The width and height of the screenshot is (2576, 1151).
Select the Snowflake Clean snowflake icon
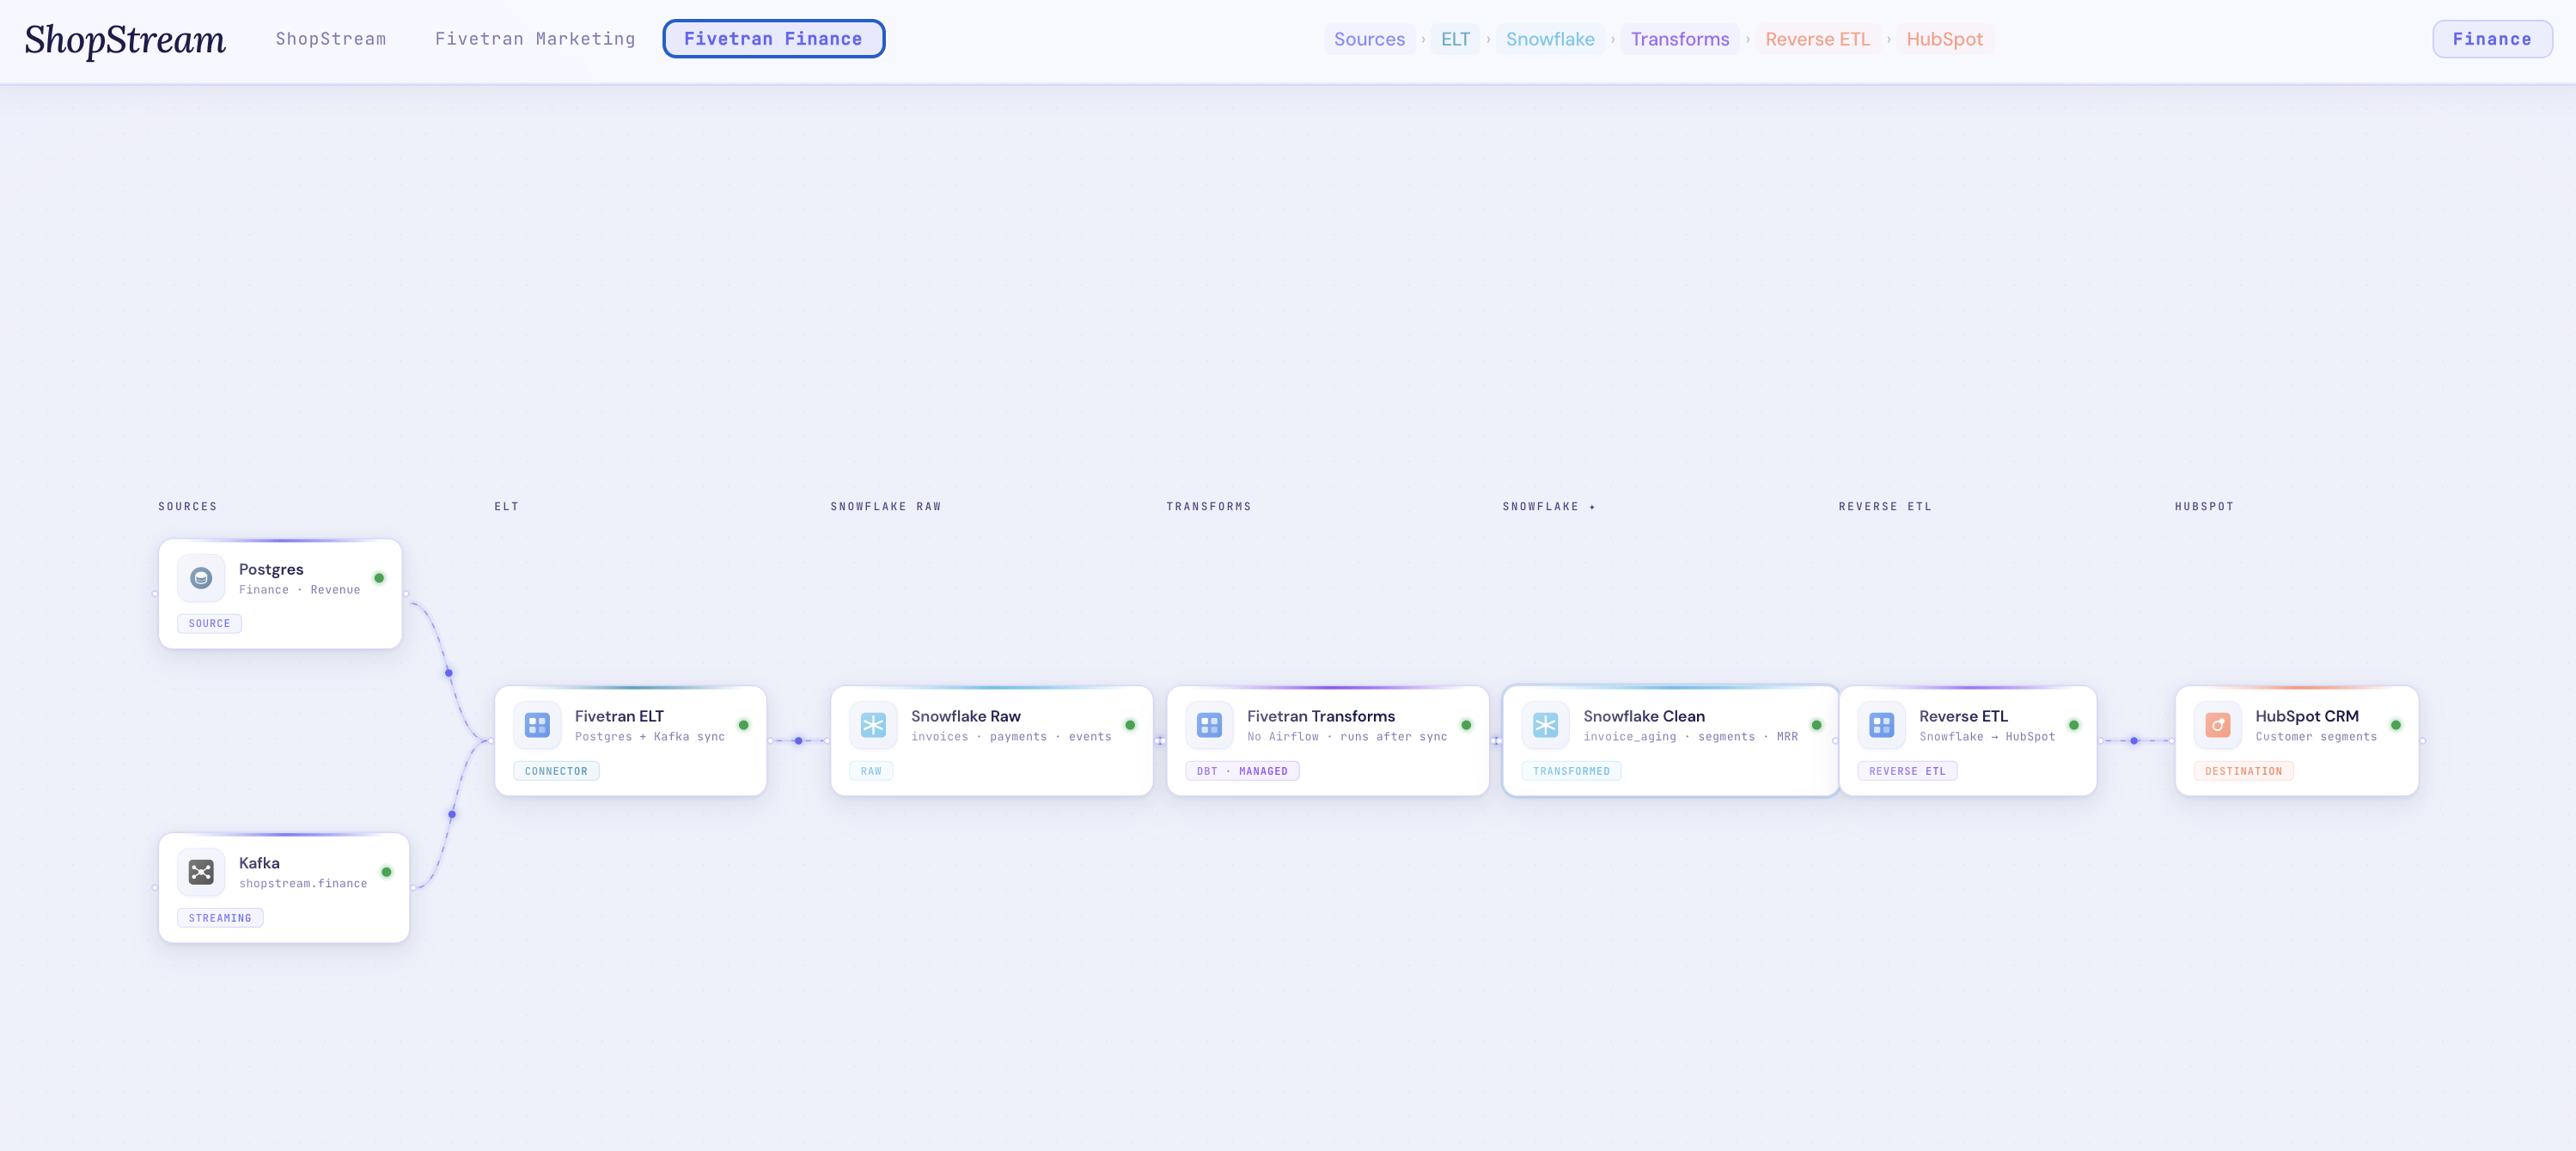pyautogui.click(x=1545, y=725)
